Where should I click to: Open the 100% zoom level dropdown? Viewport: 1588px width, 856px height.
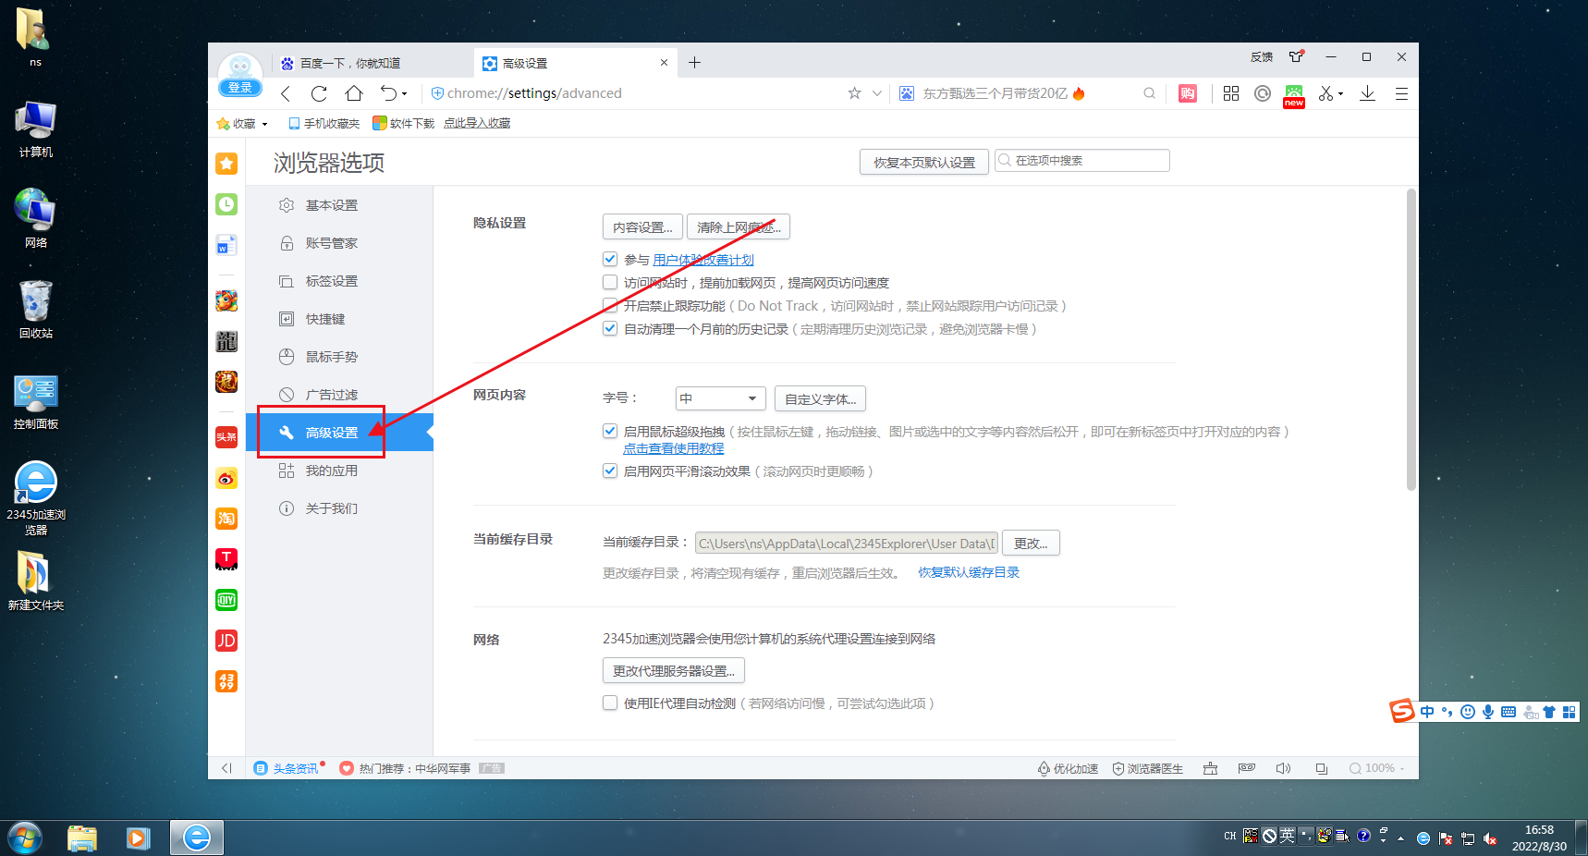click(1377, 768)
